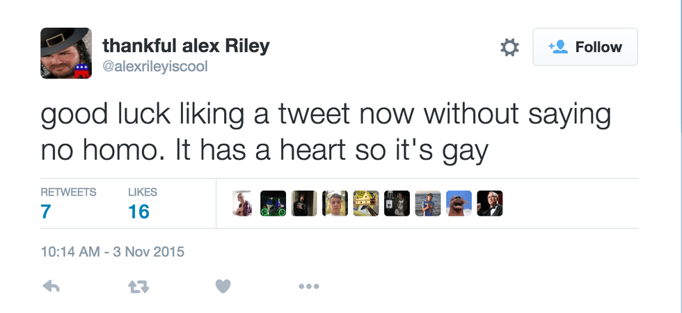Click the gold crown liker avatar
This screenshot has width=682, height=313.
365,203
